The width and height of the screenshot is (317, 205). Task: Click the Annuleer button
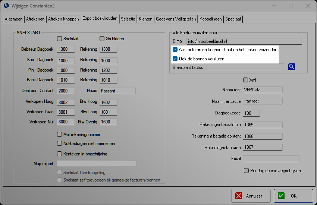251,196
